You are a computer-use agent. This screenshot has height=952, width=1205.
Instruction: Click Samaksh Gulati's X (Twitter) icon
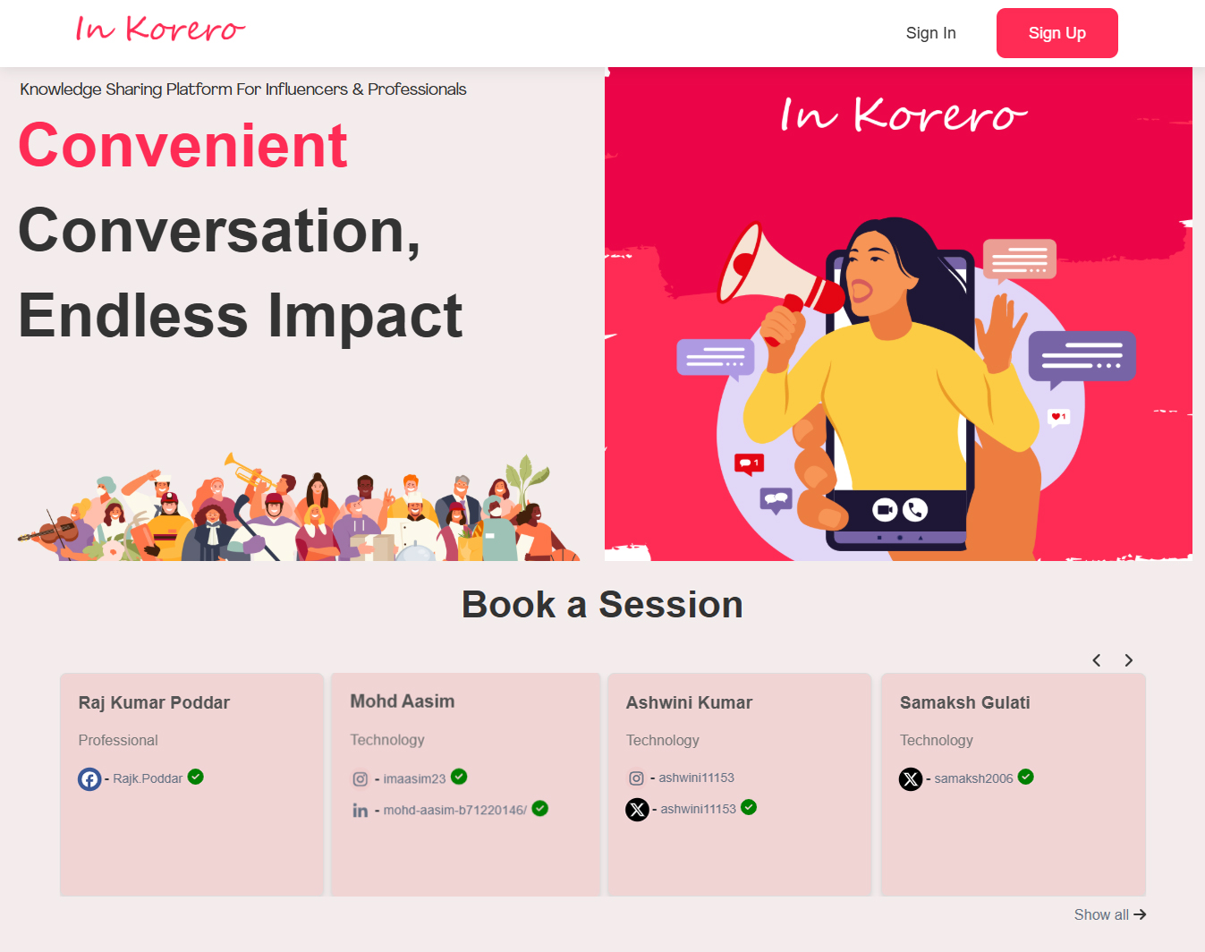coord(911,779)
